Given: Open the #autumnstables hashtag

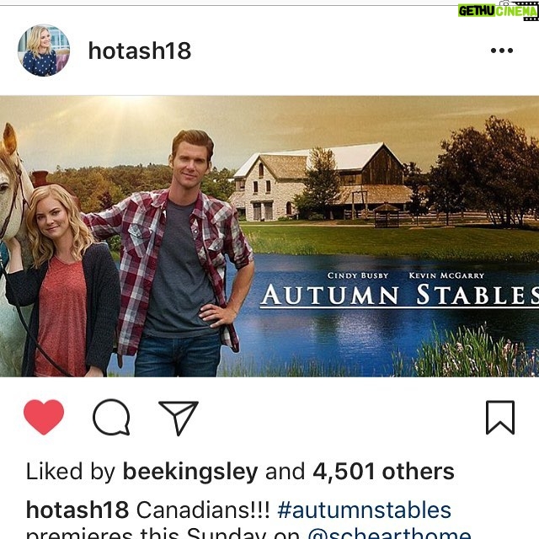Looking at the screenshot, I should click(364, 510).
